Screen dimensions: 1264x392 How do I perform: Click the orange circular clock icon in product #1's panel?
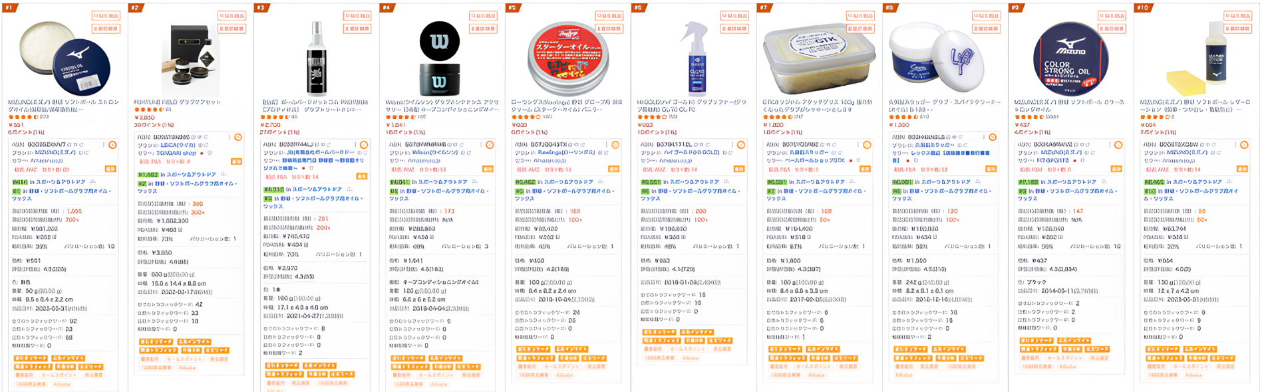coord(112,145)
